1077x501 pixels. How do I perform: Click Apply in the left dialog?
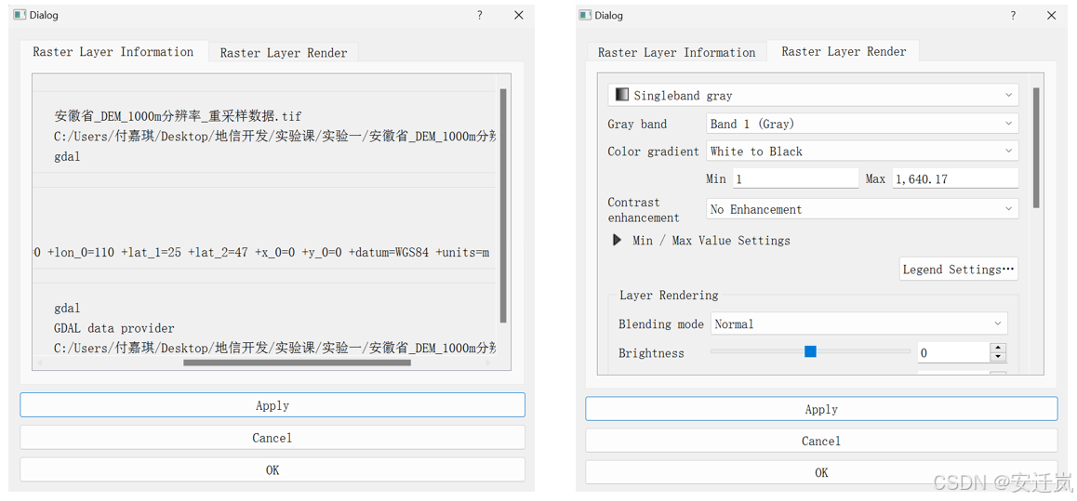(273, 405)
